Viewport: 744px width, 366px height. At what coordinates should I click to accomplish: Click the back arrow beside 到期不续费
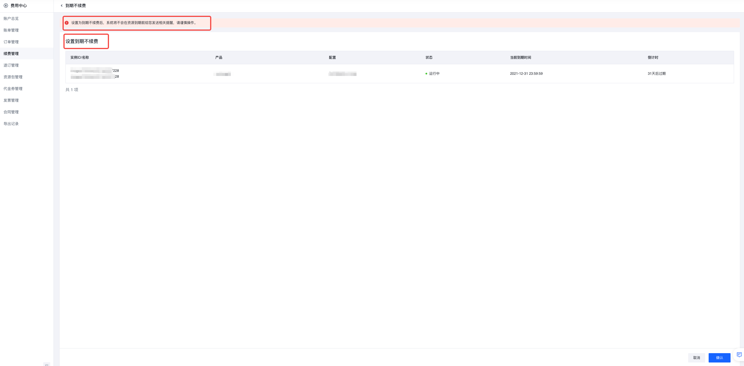click(x=62, y=6)
